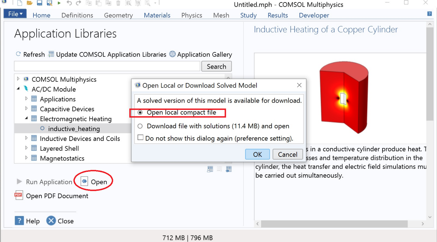
Task: Click the memory usage 712 MB | 796 MB status text
Action: [188, 238]
